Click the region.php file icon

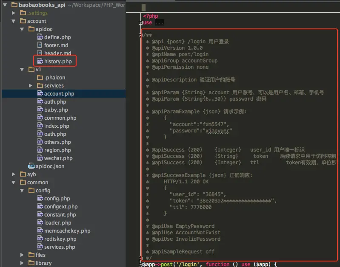coord(40,150)
